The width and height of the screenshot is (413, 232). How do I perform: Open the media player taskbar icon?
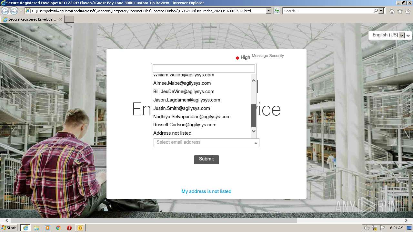(47, 228)
